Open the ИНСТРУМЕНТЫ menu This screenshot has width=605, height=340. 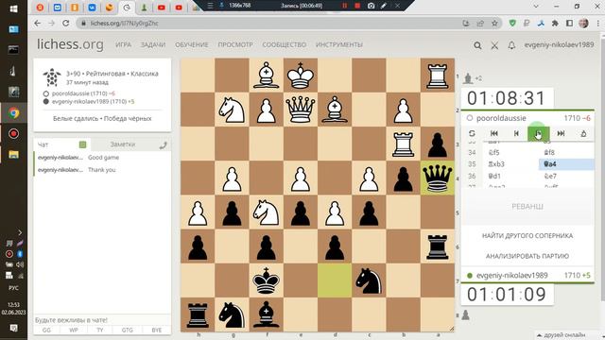[x=339, y=44]
